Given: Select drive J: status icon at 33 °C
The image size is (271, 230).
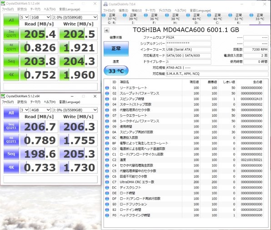Looking at the screenshot, I should tap(251, 15).
